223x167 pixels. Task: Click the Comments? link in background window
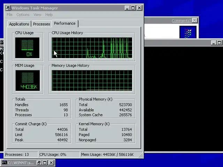tap(181, 21)
